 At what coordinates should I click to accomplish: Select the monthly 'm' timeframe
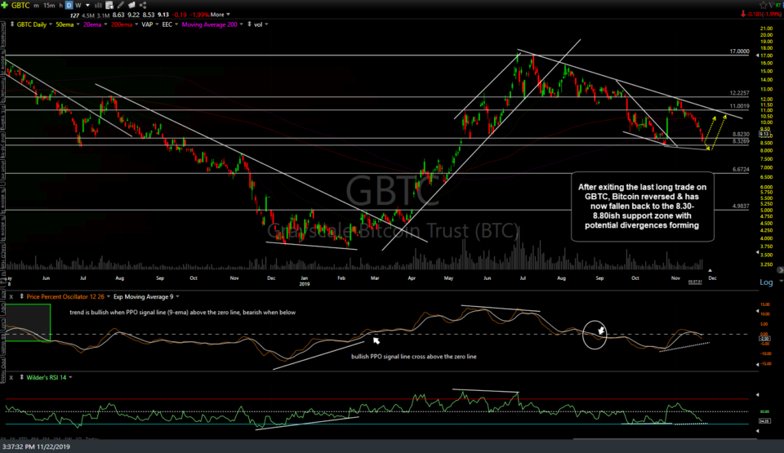coord(36,6)
